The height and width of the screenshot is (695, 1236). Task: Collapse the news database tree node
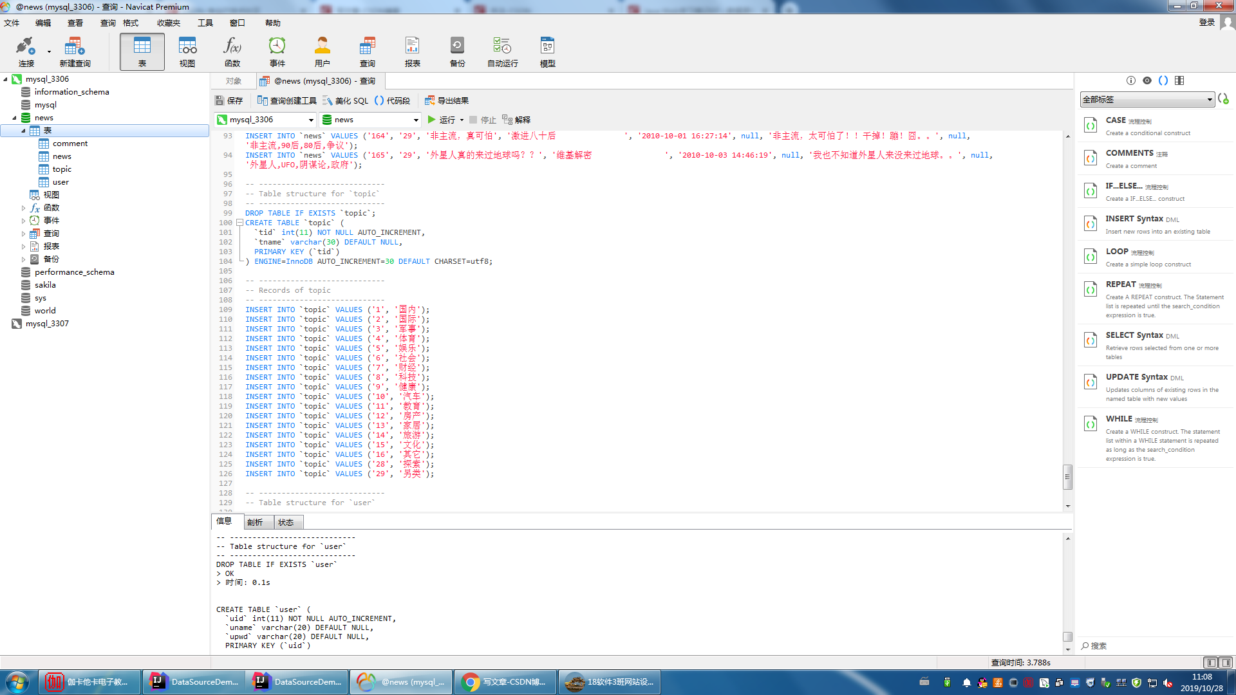[x=14, y=118]
